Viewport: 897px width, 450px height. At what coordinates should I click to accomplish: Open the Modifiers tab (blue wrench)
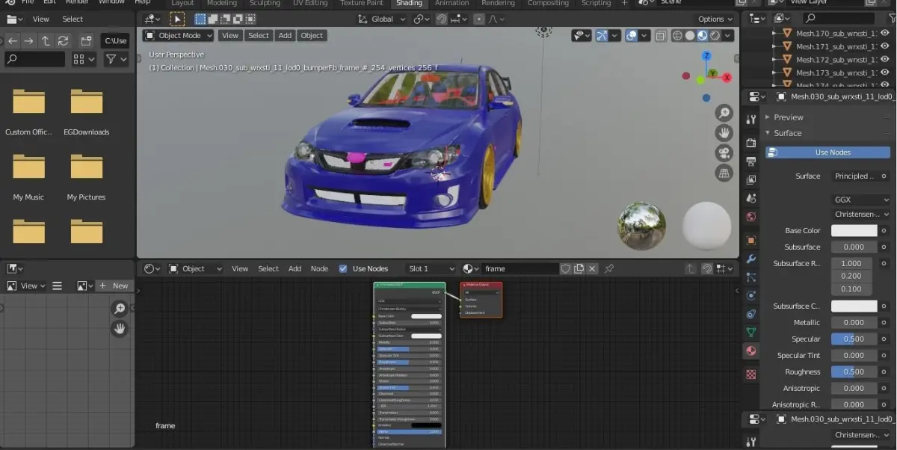pos(751,259)
